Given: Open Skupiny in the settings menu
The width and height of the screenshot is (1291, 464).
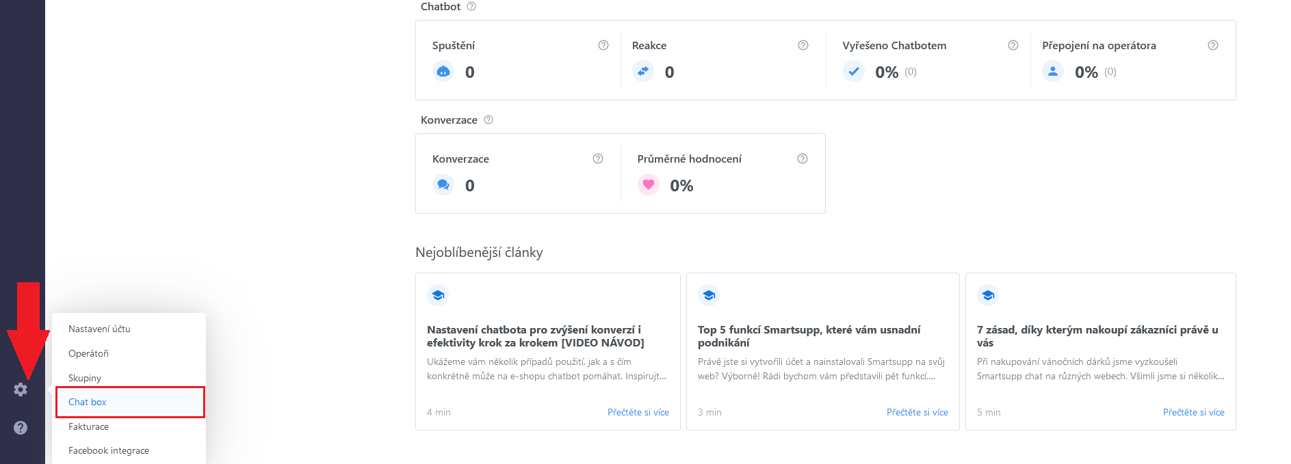Looking at the screenshot, I should (x=85, y=378).
